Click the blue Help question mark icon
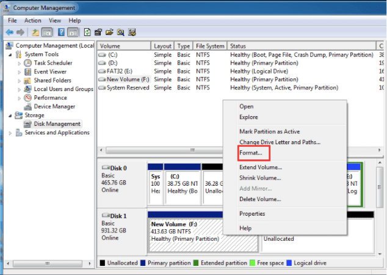Screen dimensions: 387x275 coord(61,32)
